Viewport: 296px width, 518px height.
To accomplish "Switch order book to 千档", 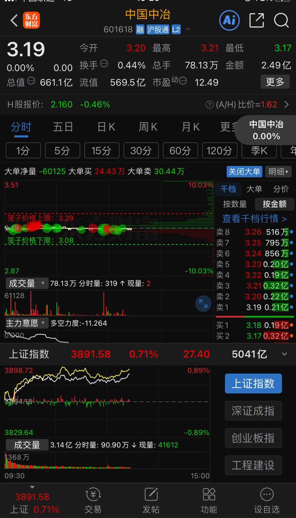I will 228,189.
